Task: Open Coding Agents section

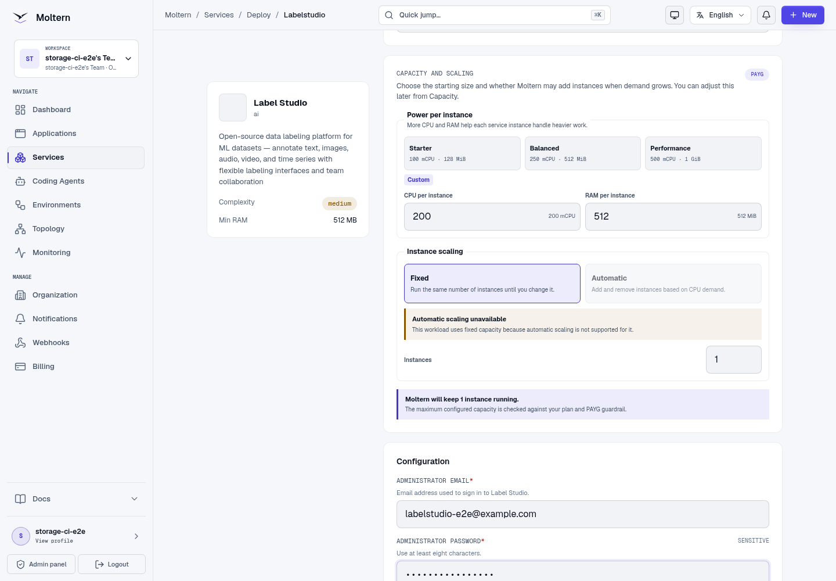Action: 75,181
